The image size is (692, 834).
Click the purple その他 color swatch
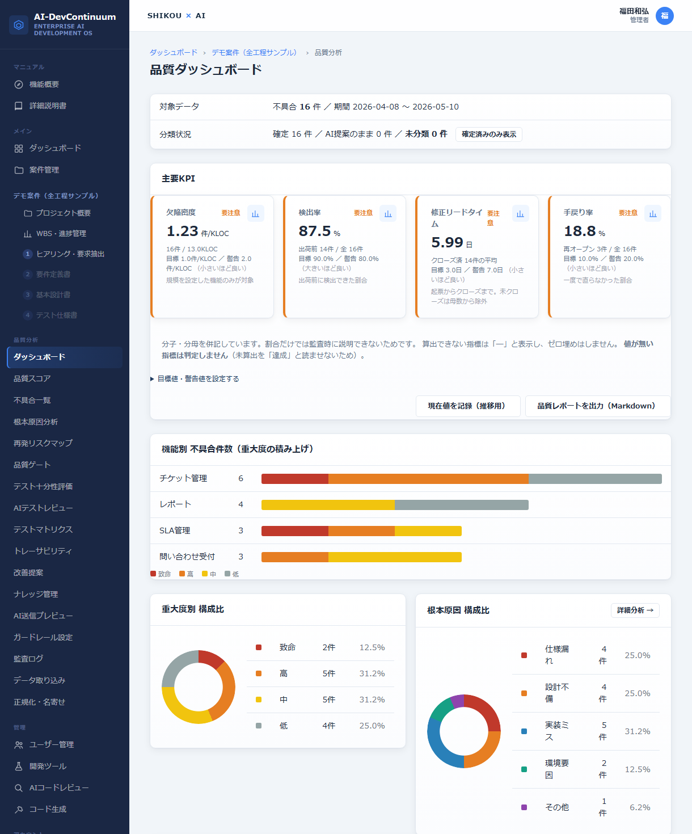point(524,807)
